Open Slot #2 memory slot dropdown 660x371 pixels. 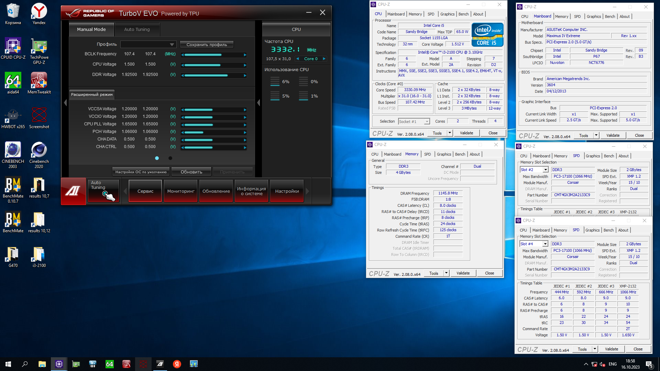(x=533, y=170)
